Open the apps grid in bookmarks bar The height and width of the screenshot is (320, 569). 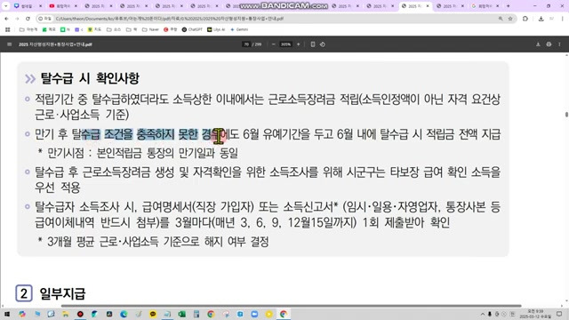[8, 29]
